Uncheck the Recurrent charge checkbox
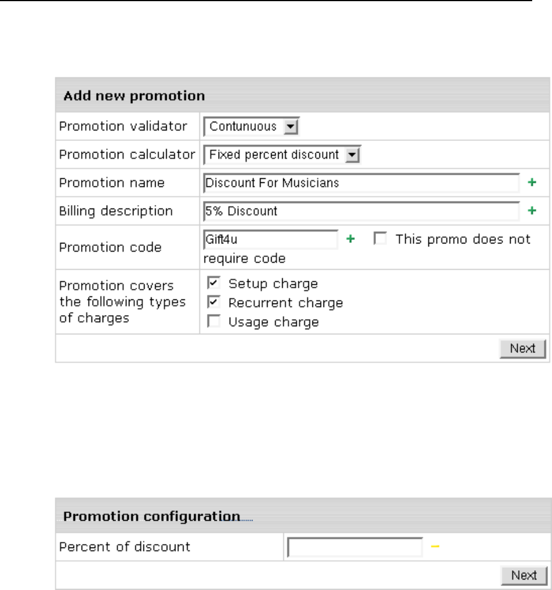The height and width of the screenshot is (590, 552). coord(214,303)
